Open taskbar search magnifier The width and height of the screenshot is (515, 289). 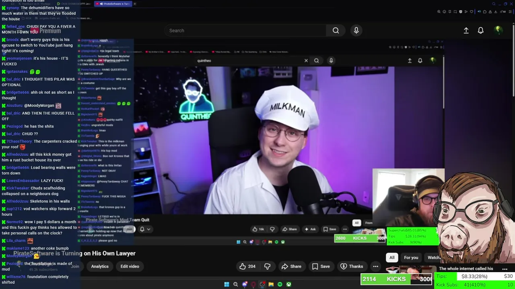click(235, 284)
